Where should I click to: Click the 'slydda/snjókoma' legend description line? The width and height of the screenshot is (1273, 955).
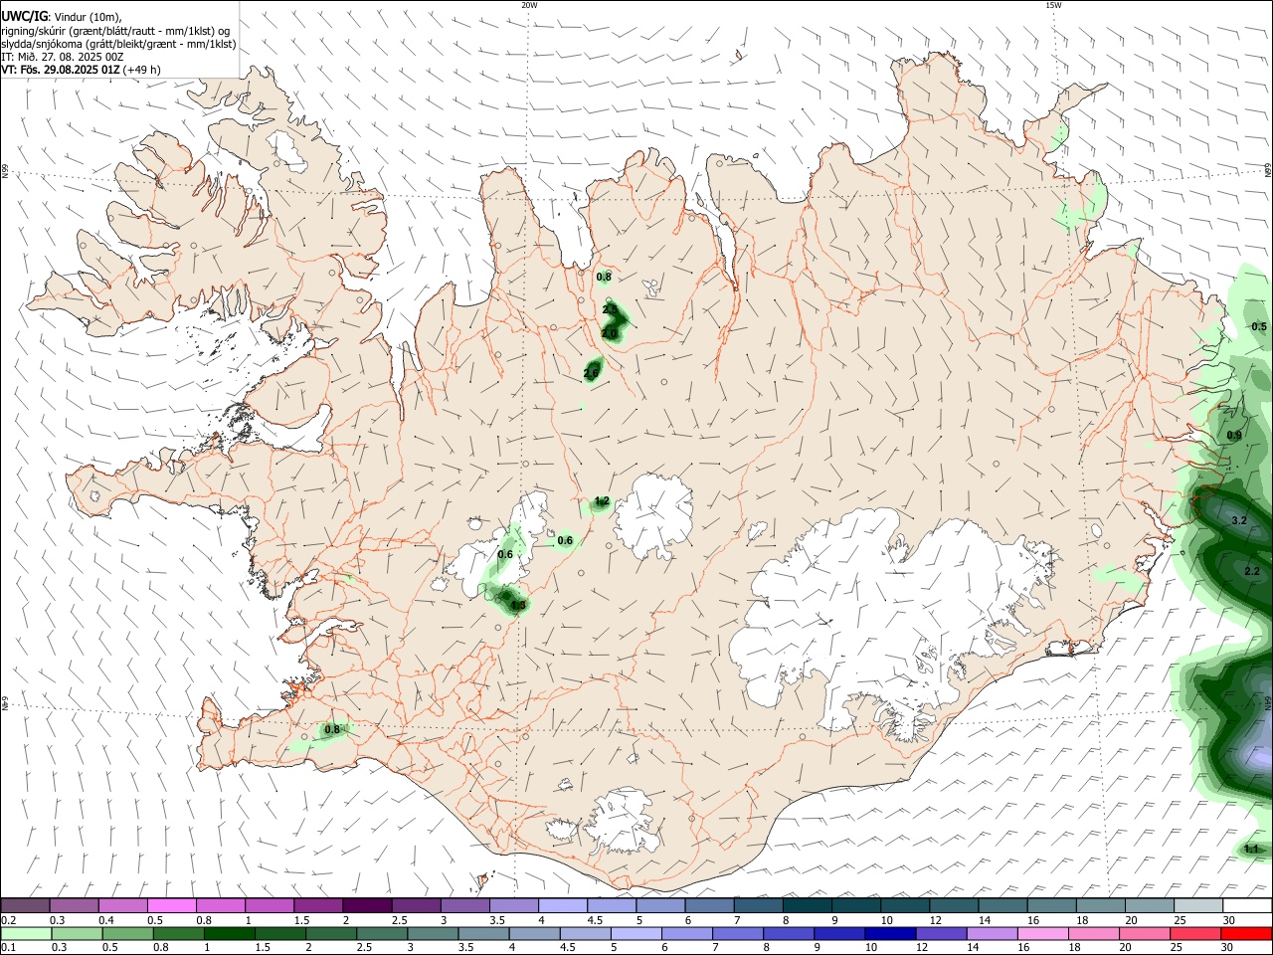118,44
